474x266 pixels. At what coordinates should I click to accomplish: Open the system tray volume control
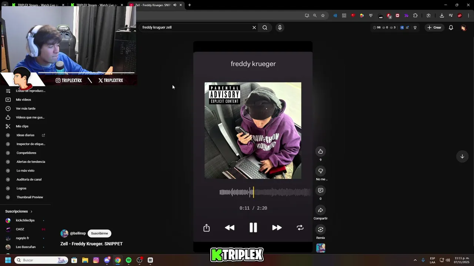(448, 260)
